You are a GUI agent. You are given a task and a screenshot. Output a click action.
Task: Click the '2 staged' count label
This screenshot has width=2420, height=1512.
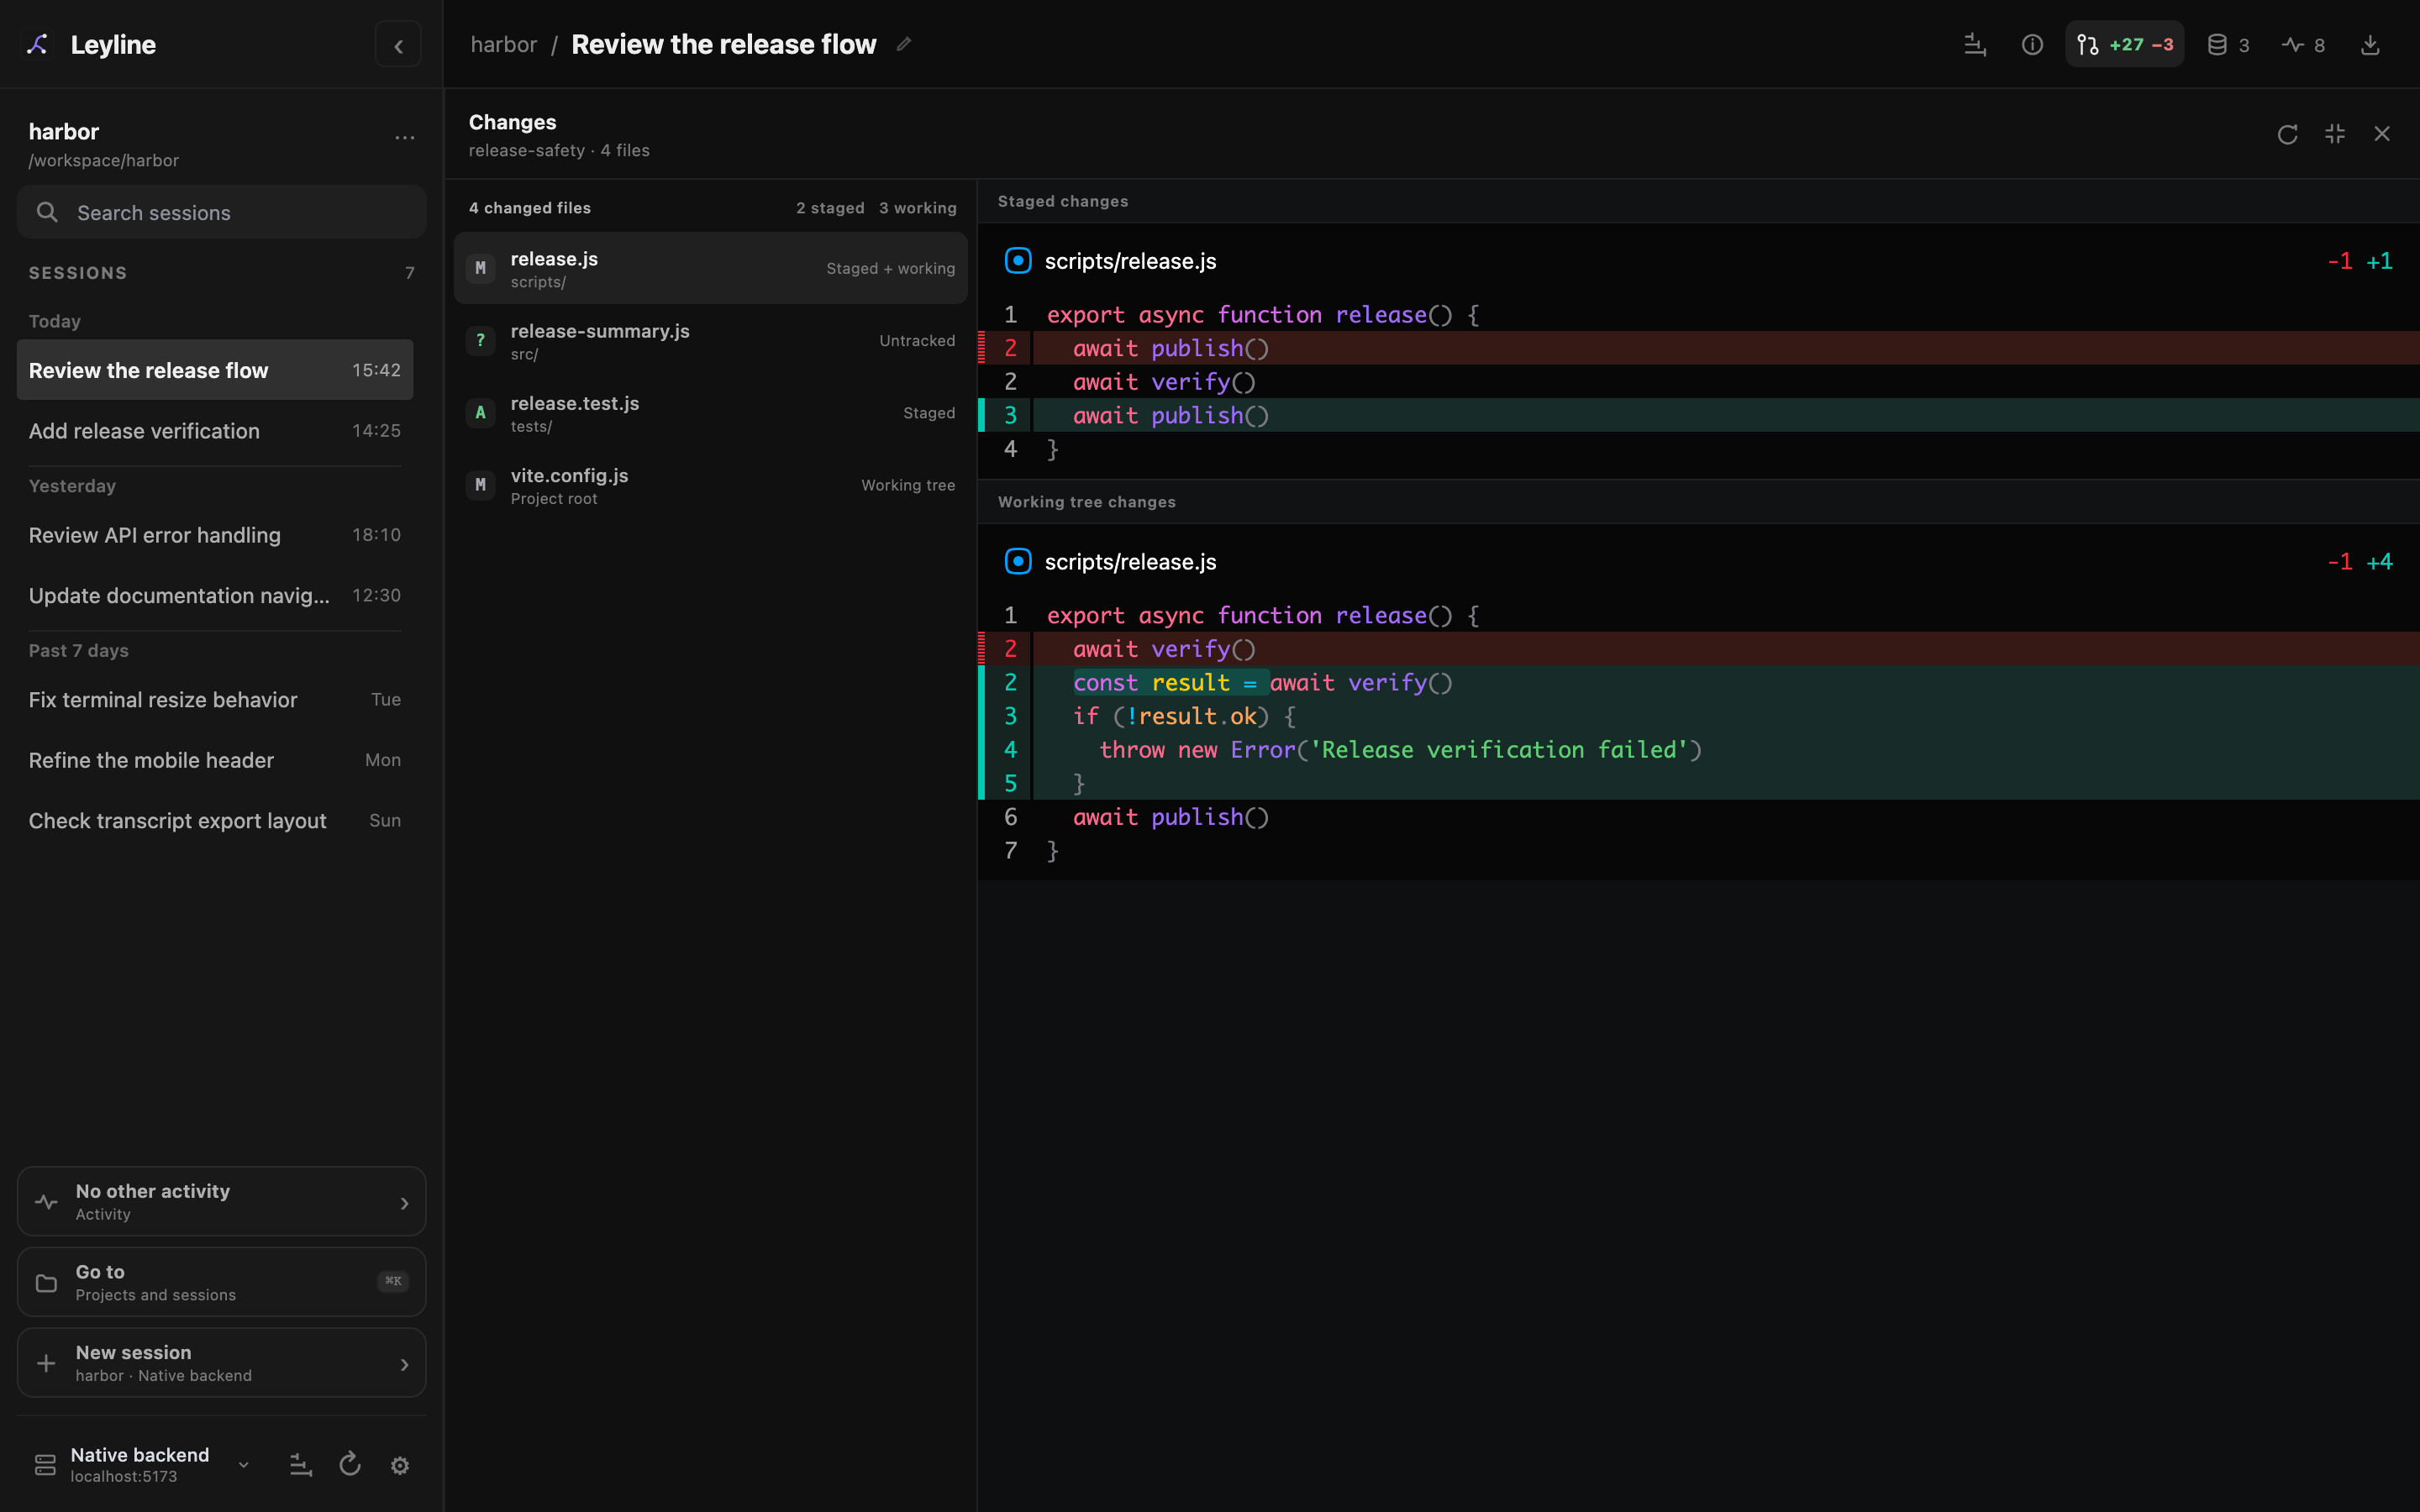point(830,208)
